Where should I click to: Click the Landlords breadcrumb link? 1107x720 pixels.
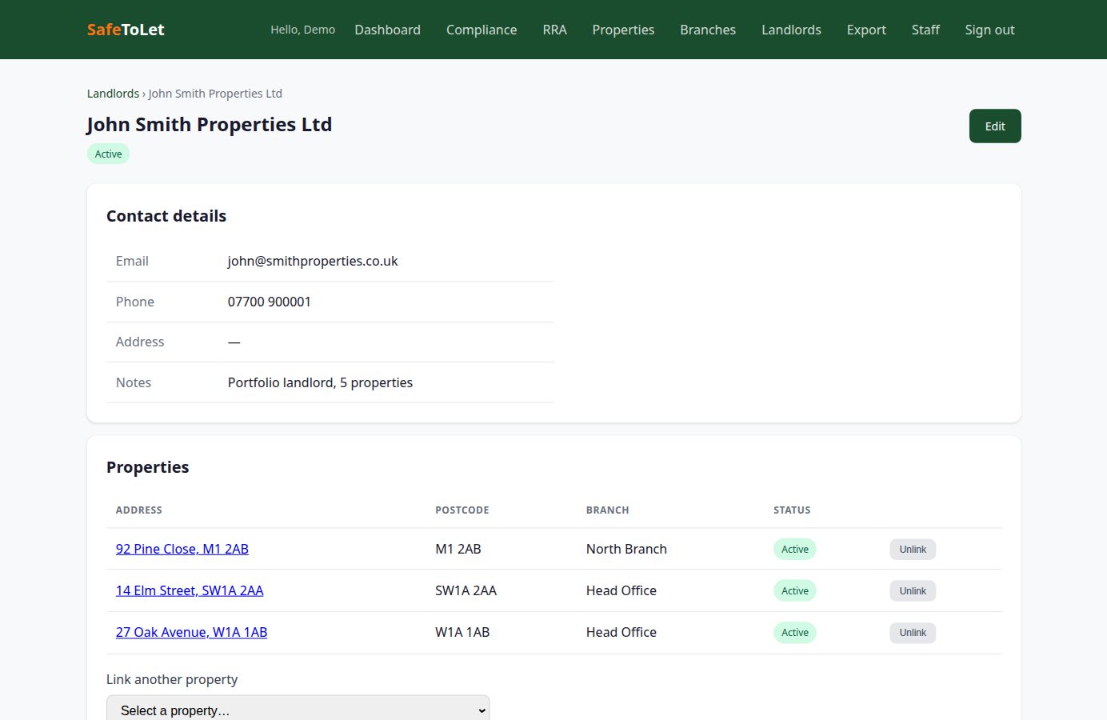click(113, 94)
